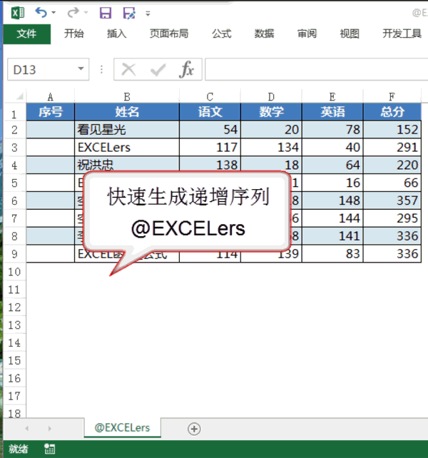428x458 pixels.
Task: Click the formula bar input field
Action: click(314, 69)
